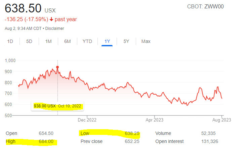249x149 pixels.
Task: Open the Disclaimer link
Action: coord(55,29)
